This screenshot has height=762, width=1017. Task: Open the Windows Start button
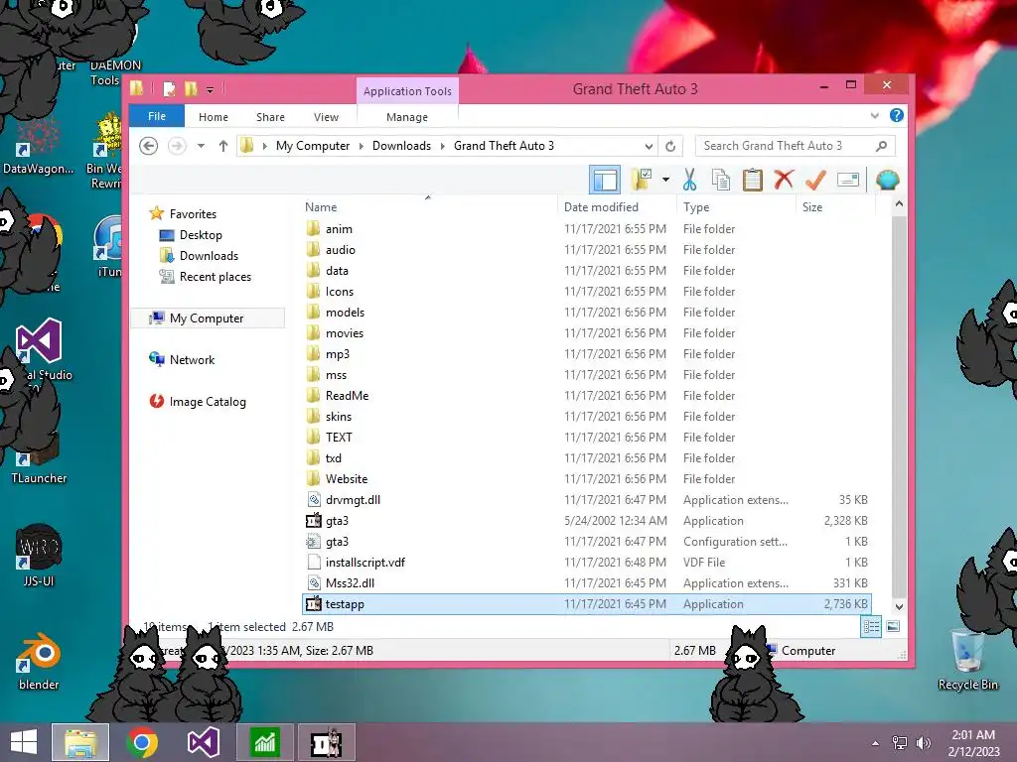(x=24, y=742)
